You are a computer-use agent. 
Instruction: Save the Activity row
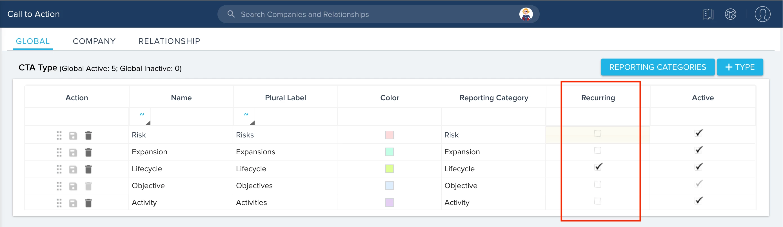point(73,203)
